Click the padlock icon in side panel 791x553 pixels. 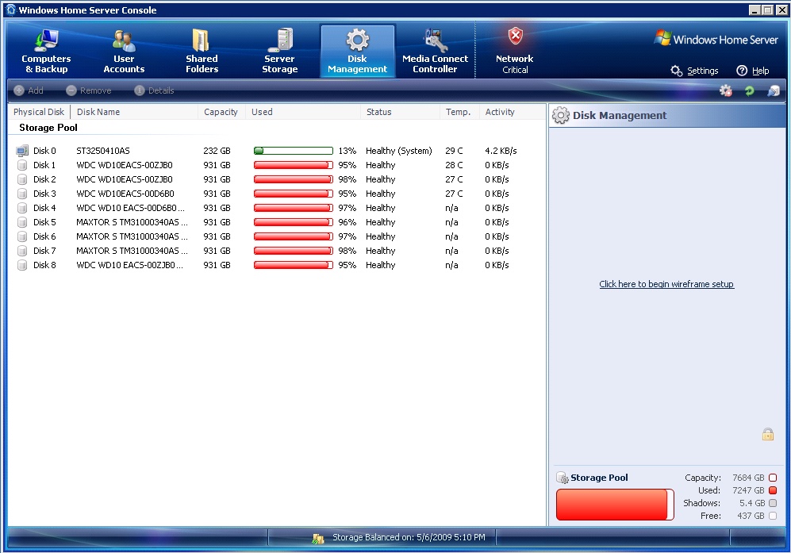pyautogui.click(x=767, y=434)
